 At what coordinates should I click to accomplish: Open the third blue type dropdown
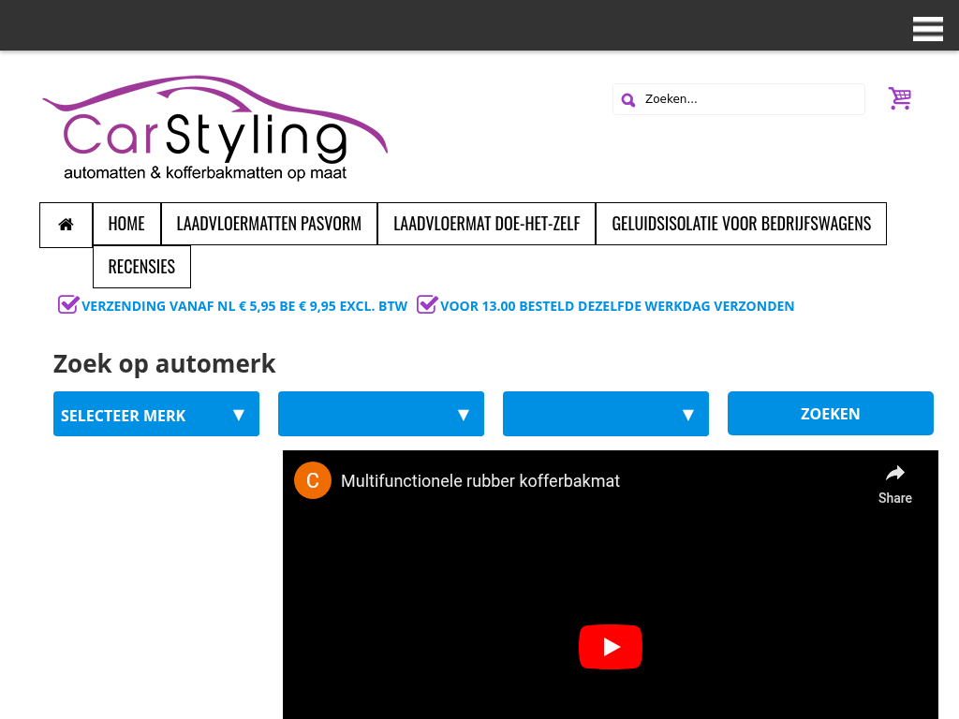click(x=606, y=415)
